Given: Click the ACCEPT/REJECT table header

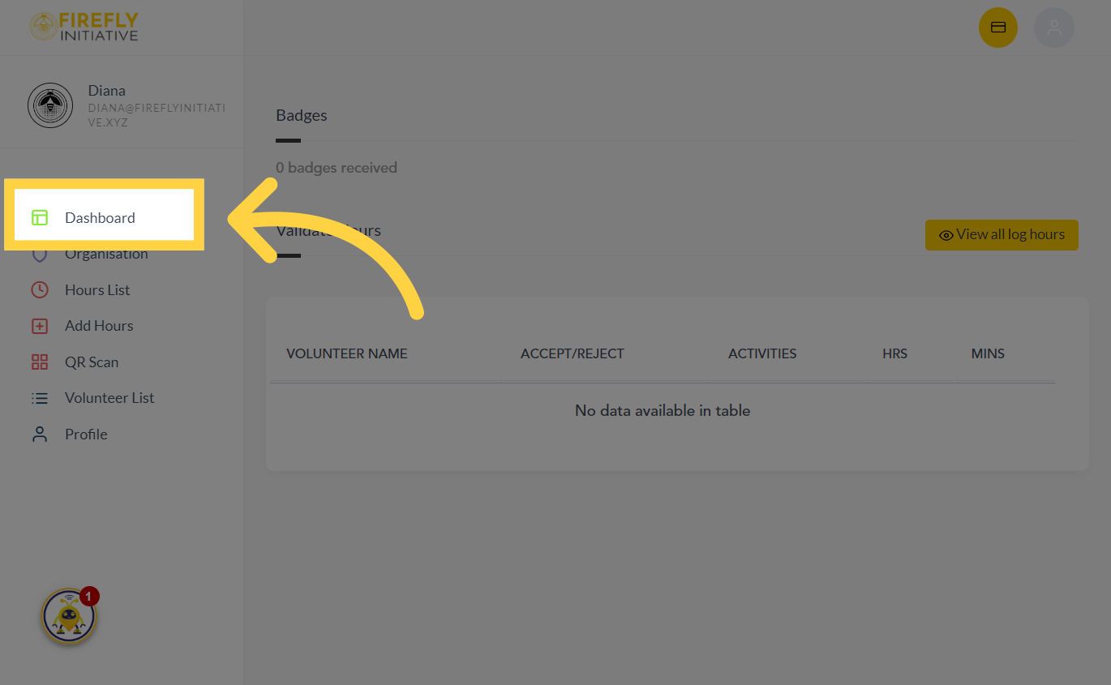Looking at the screenshot, I should pyautogui.click(x=573, y=353).
